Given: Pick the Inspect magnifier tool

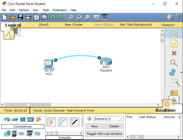Looking at the screenshot, I should tap(174, 63).
